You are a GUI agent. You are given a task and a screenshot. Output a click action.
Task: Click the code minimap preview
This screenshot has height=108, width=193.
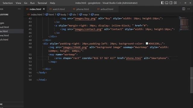click(184, 24)
